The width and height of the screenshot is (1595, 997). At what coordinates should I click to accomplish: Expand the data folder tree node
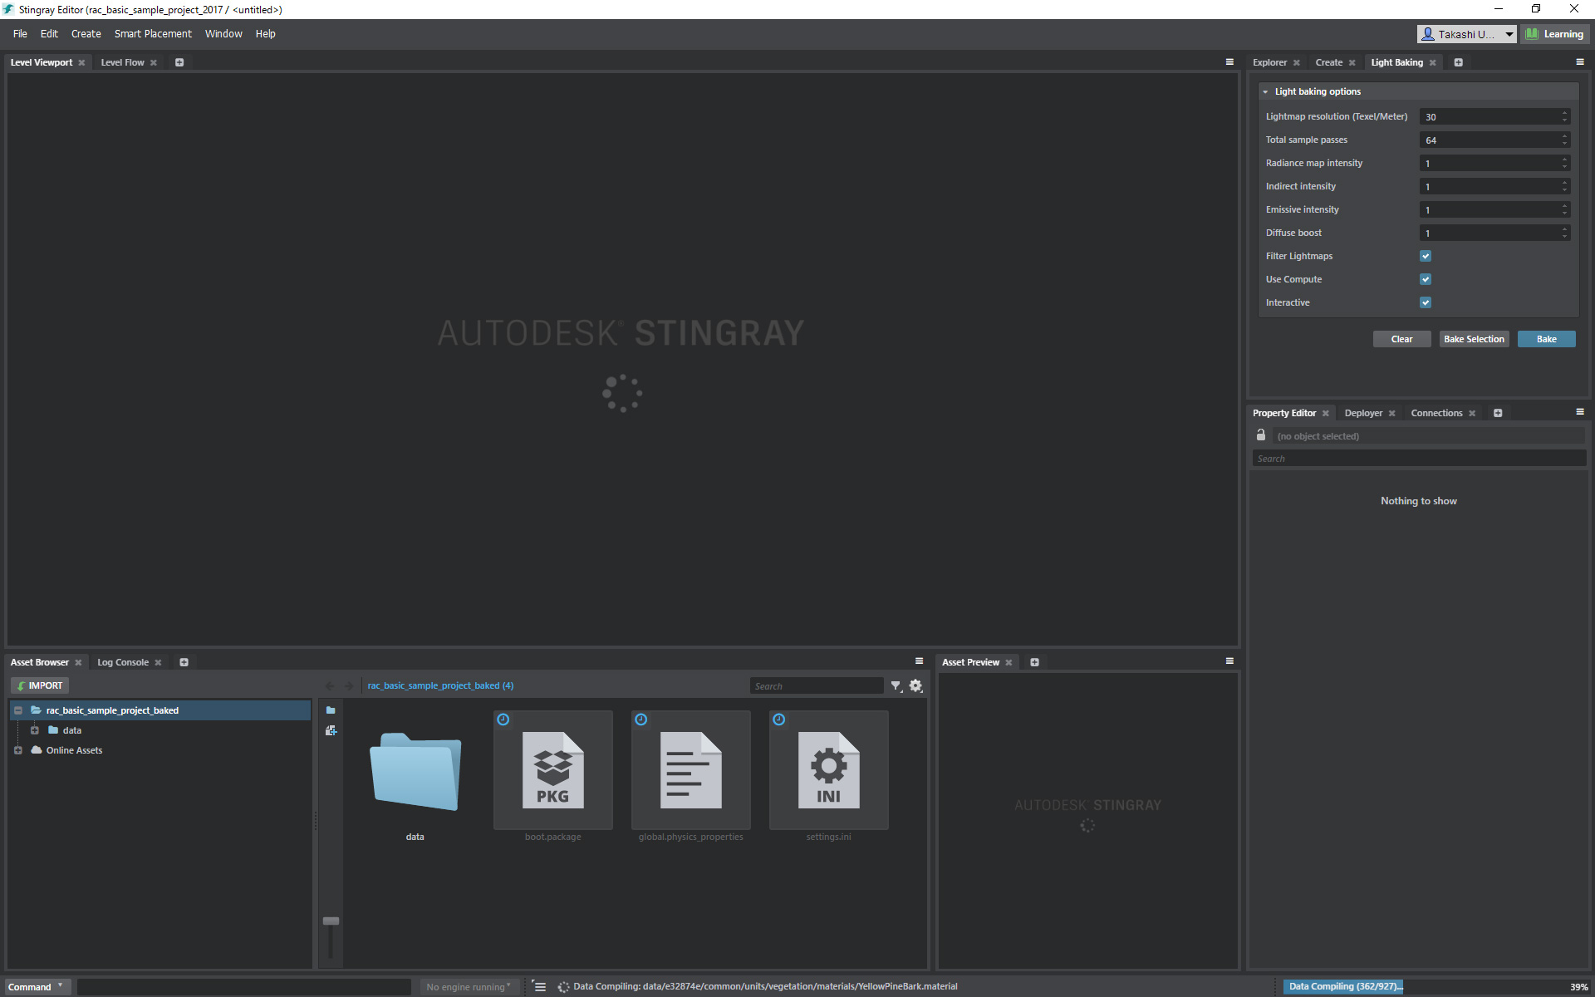tap(35, 730)
